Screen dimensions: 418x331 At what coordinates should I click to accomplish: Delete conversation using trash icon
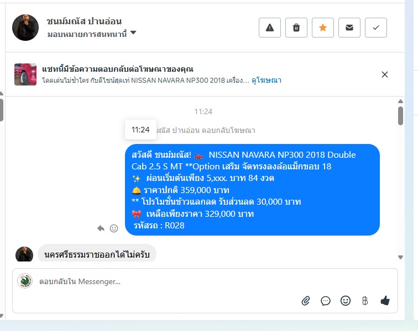coord(296,28)
